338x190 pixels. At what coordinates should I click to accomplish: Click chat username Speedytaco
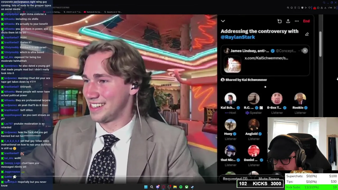(11, 66)
